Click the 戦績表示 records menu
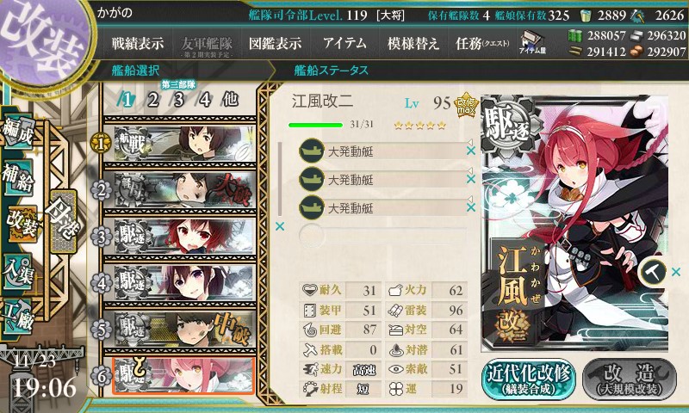Screen dimensions: 689x413 coord(138,43)
